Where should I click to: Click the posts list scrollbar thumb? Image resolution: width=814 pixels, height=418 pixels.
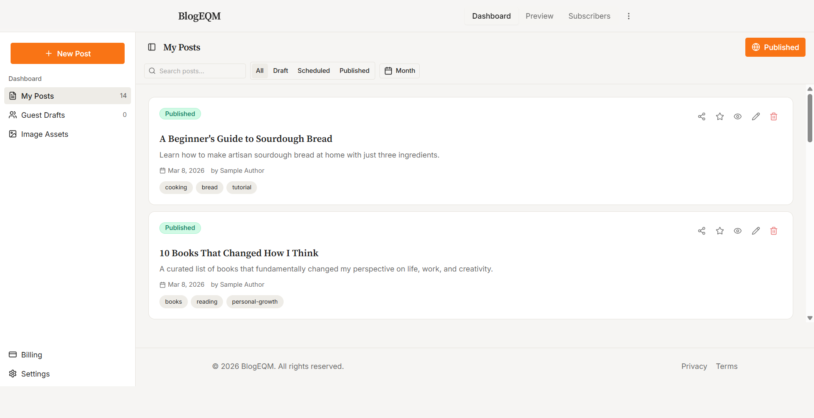[x=810, y=118]
